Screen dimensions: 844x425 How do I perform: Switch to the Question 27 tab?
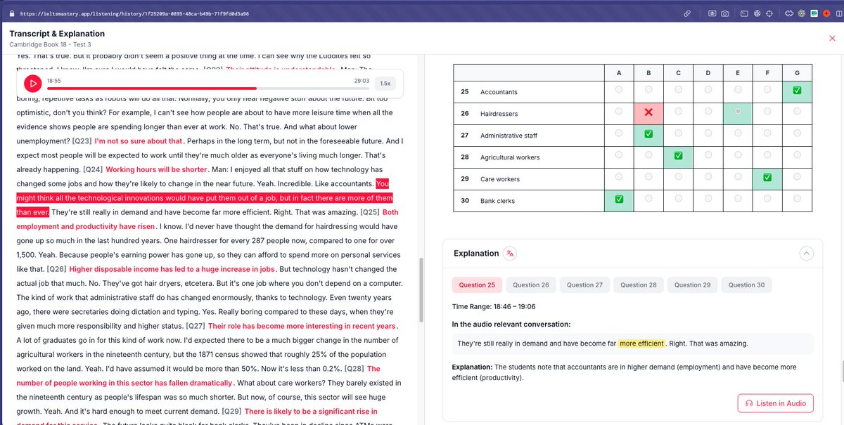pos(584,285)
